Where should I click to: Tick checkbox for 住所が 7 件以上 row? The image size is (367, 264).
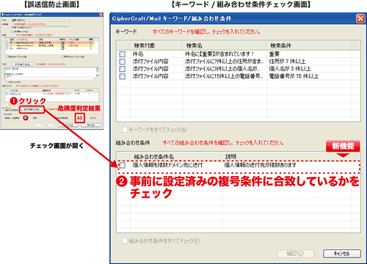(x=123, y=62)
